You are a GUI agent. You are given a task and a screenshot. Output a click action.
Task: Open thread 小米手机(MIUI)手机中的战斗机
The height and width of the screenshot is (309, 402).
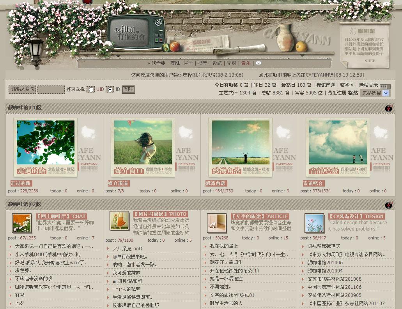tap(48, 255)
